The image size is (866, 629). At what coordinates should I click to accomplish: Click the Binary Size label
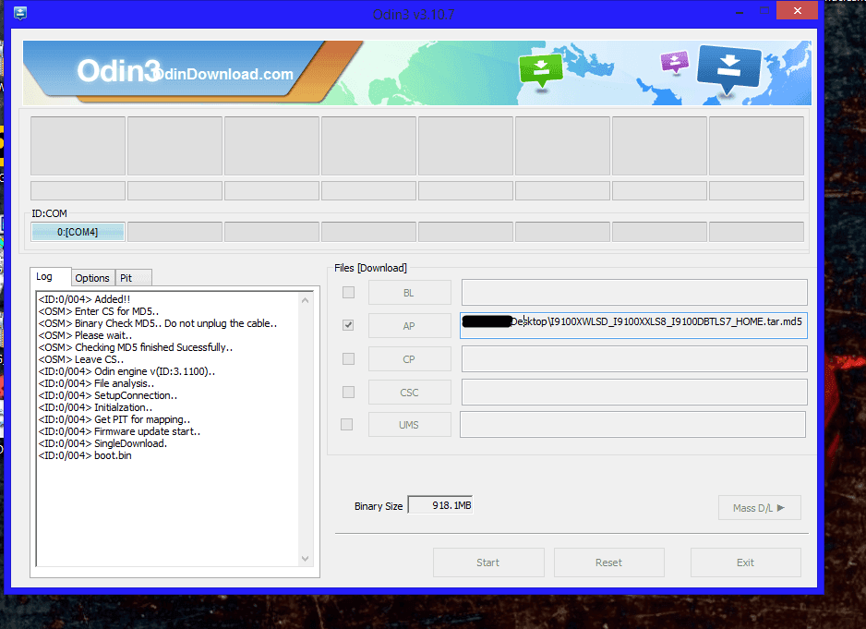(379, 506)
